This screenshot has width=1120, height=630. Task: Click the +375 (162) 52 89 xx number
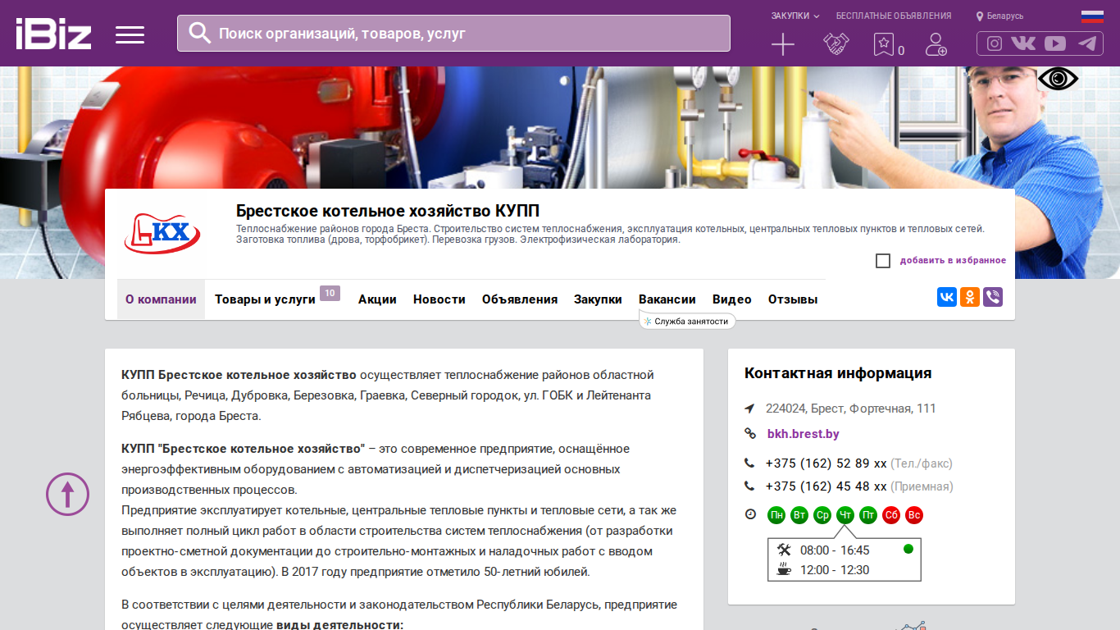pos(826,463)
